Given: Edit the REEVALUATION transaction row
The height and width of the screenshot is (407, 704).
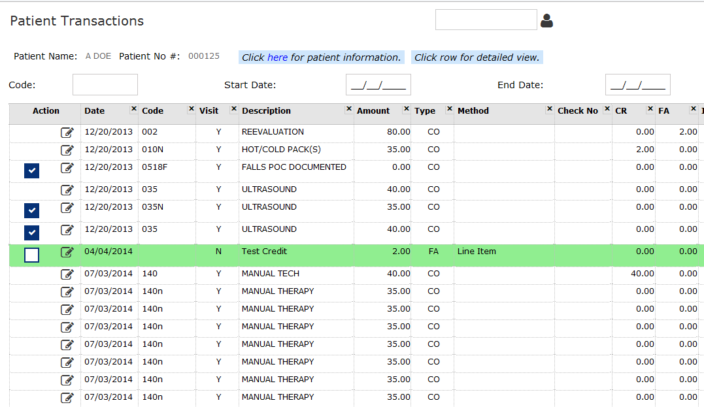Looking at the screenshot, I should [67, 133].
